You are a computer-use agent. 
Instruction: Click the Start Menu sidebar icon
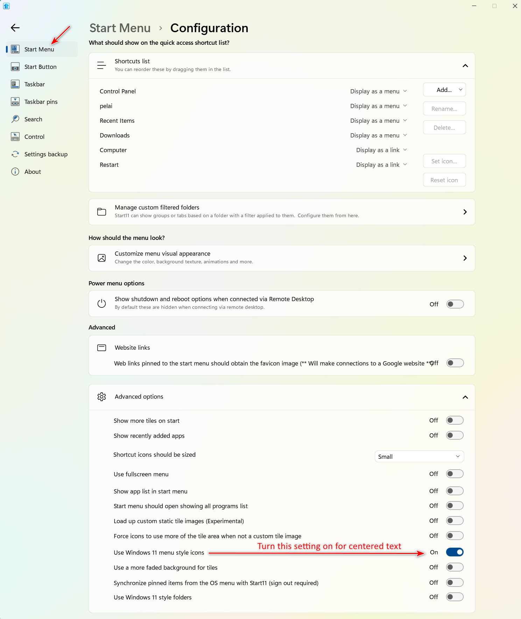coord(15,49)
